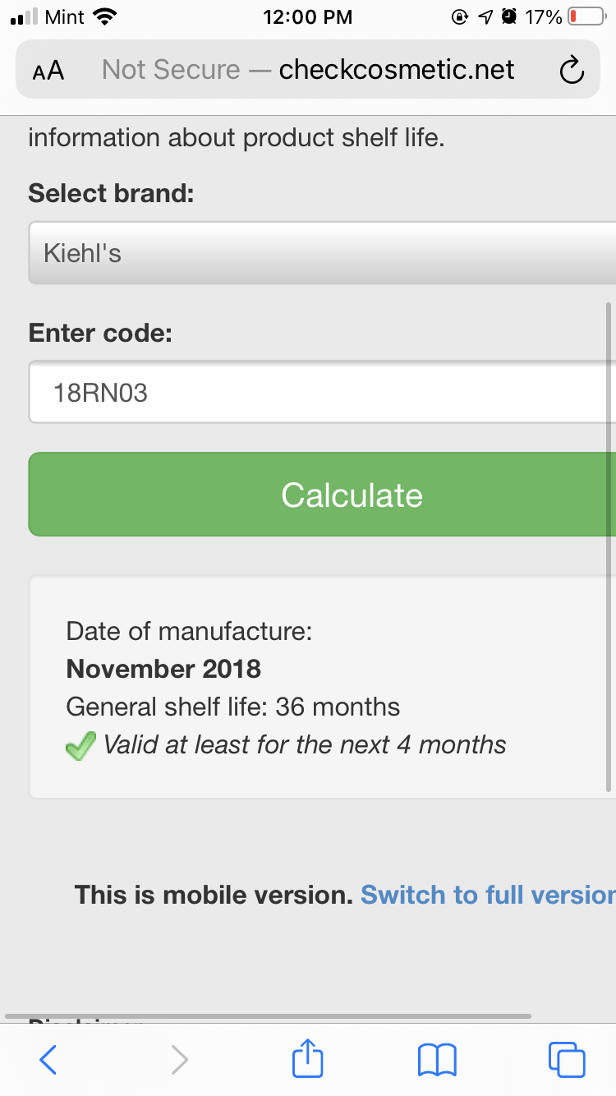616x1096 pixels.
Task: Tap the Safari reload page icon
Action: pos(572,71)
